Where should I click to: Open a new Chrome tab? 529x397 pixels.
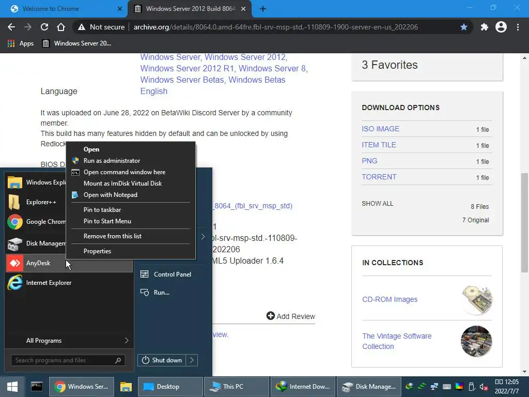point(263,9)
